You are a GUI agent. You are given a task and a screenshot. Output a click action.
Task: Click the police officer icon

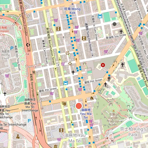click(x=18, y=136)
